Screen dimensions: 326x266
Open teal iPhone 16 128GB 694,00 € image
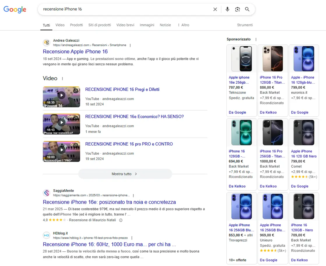tap(242, 133)
